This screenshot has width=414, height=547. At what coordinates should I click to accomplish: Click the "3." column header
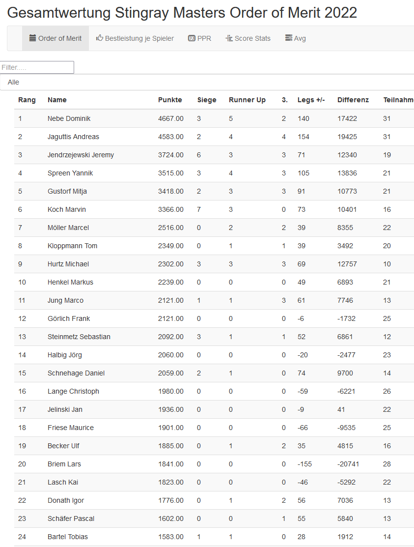click(285, 100)
